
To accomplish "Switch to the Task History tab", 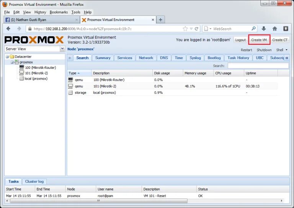I will [x=238, y=58].
